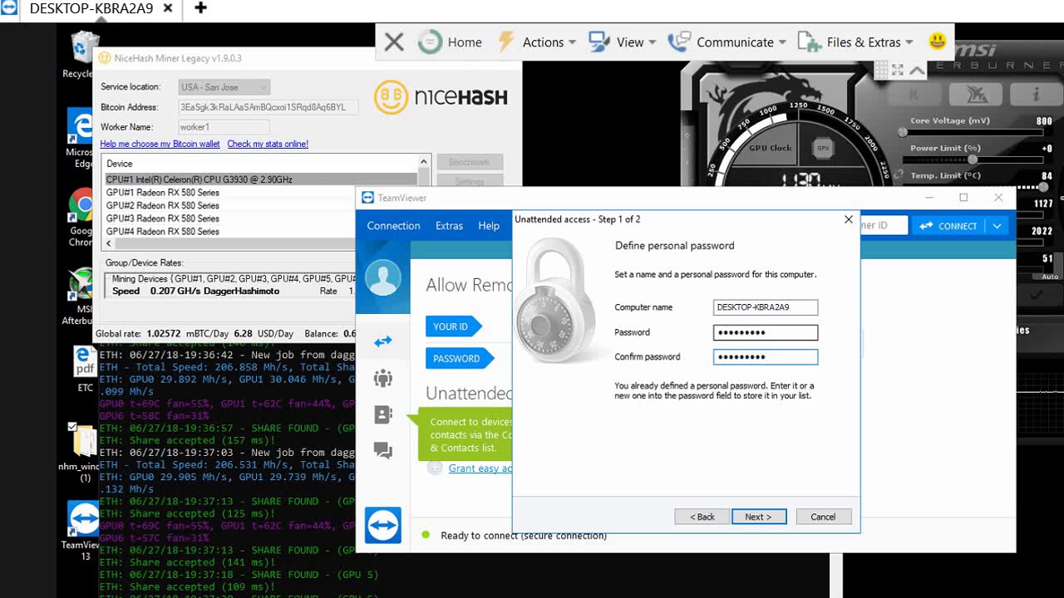Image resolution: width=1064 pixels, height=598 pixels.
Task: Click the Afterburner OC scanner jet icon
Action: tap(977, 95)
